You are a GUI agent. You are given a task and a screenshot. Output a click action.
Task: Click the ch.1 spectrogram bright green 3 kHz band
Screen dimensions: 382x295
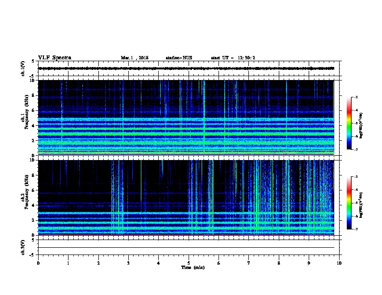point(186,134)
